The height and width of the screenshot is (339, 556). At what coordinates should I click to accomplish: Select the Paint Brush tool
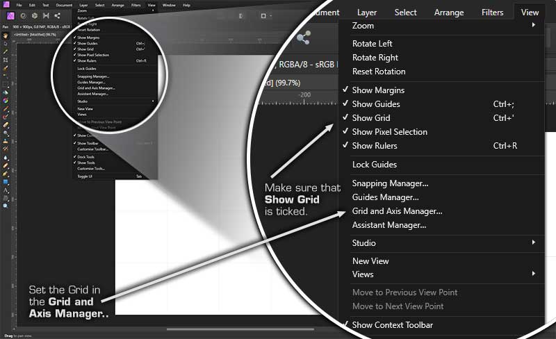pyautogui.click(x=6, y=108)
